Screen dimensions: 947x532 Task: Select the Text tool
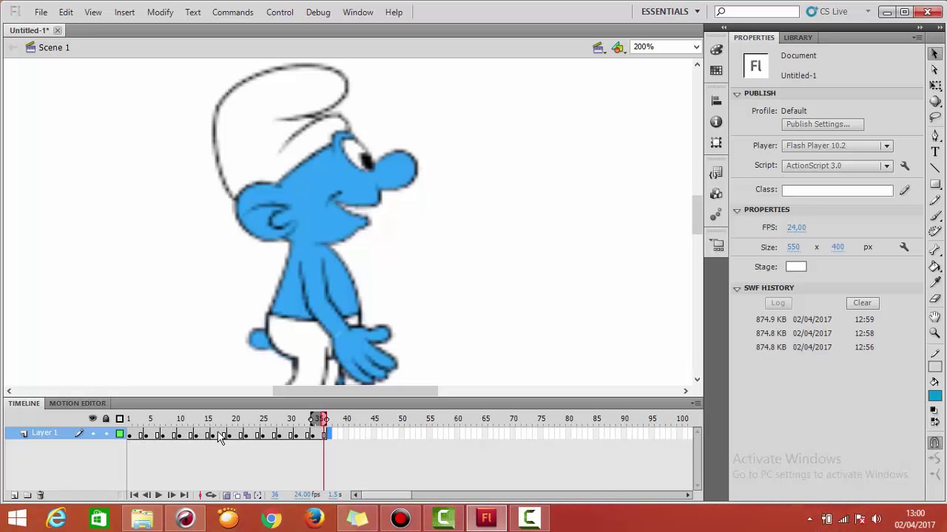tap(934, 151)
